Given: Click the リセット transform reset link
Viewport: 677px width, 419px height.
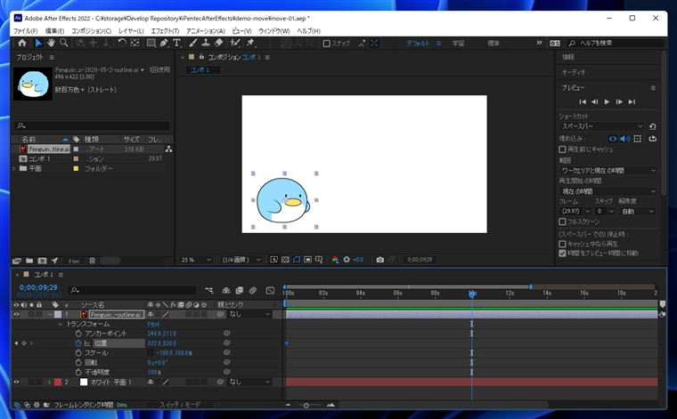Looking at the screenshot, I should point(153,324).
